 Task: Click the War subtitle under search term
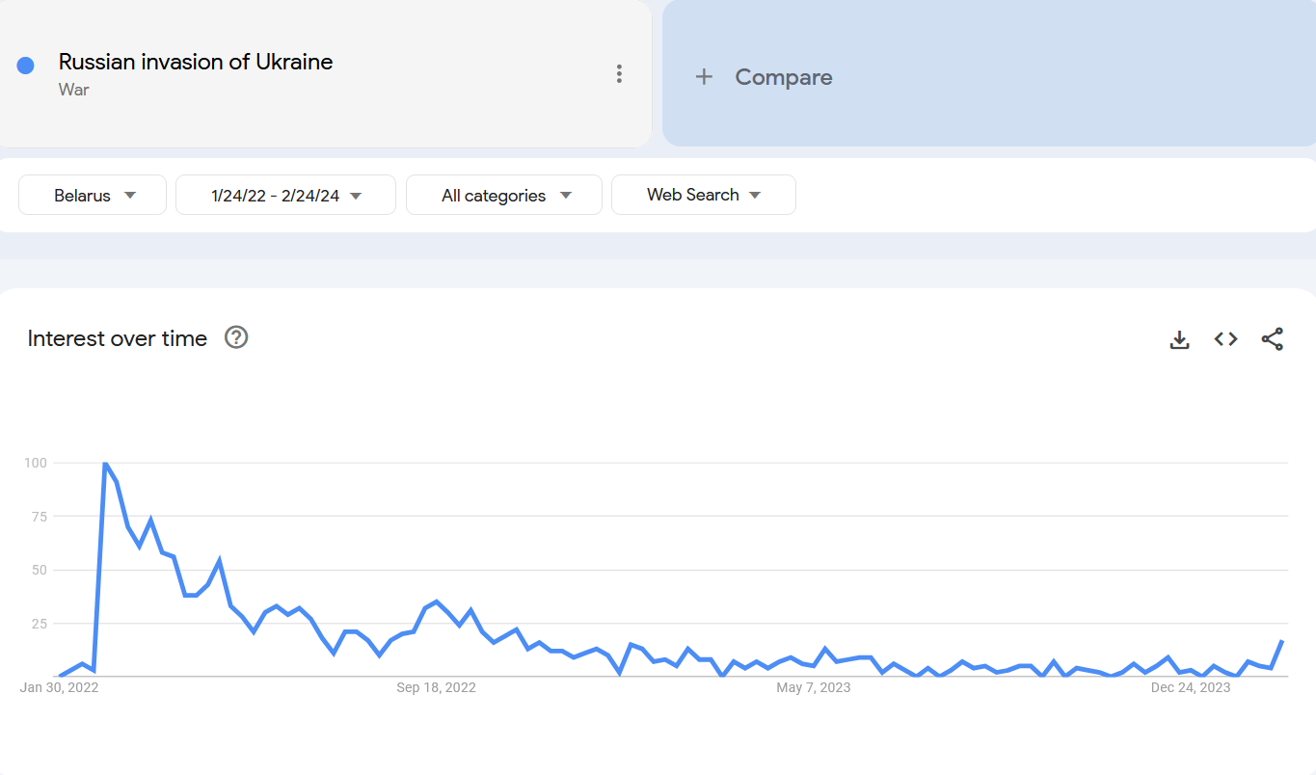(x=73, y=90)
